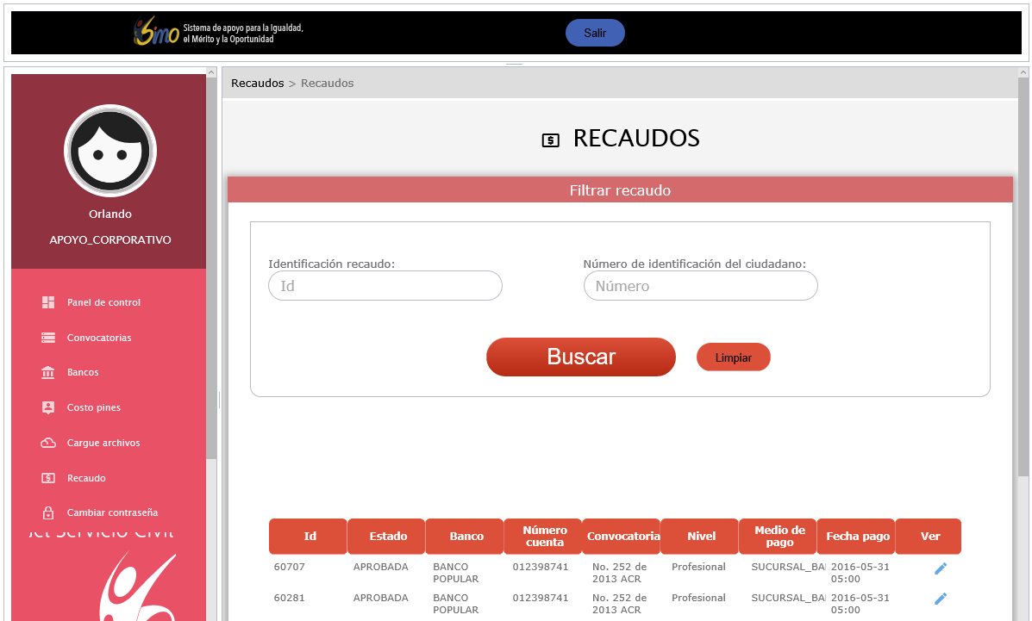Image resolution: width=1032 pixels, height=621 pixels.
Task: Focus the Identificación recaudo Id field
Action: pos(385,286)
